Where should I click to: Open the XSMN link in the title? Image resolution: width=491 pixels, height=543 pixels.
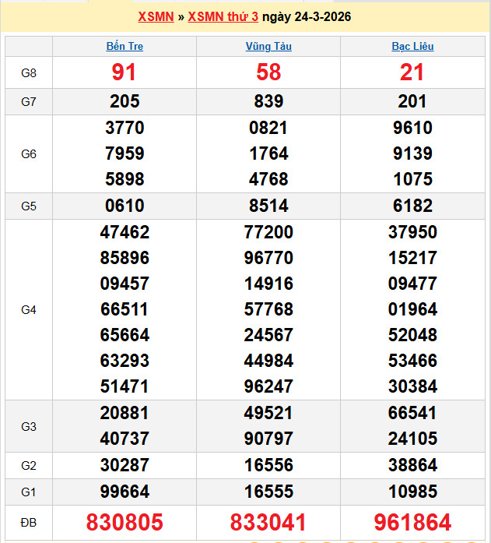pyautogui.click(x=156, y=16)
